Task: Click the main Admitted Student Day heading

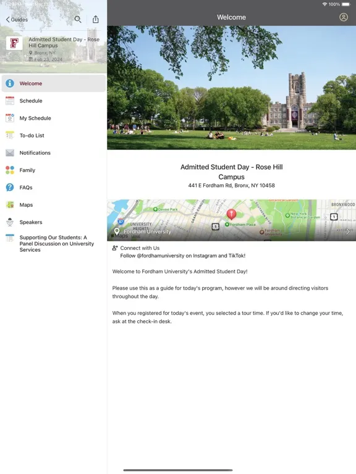Action: pyautogui.click(x=231, y=172)
